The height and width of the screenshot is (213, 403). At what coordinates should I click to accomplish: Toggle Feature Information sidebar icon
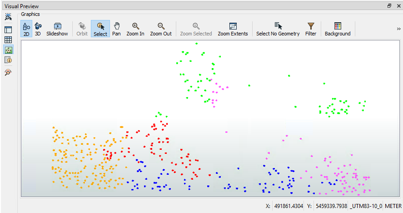[x=8, y=59]
